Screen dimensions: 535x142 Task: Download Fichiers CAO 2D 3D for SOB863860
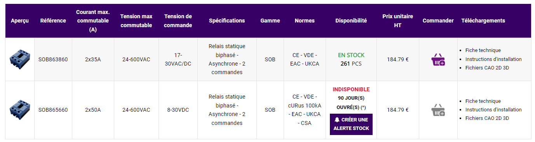[x=487, y=68]
